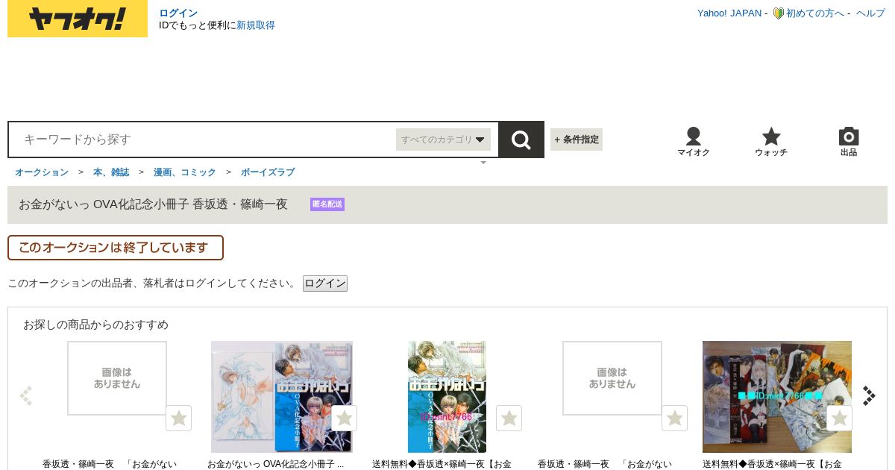Click the beginner mark icon beside 初めての方へ
This screenshot has height=470, width=895.
(778, 13)
